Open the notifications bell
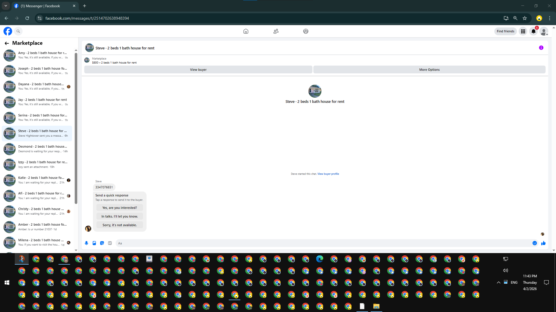 (533, 31)
